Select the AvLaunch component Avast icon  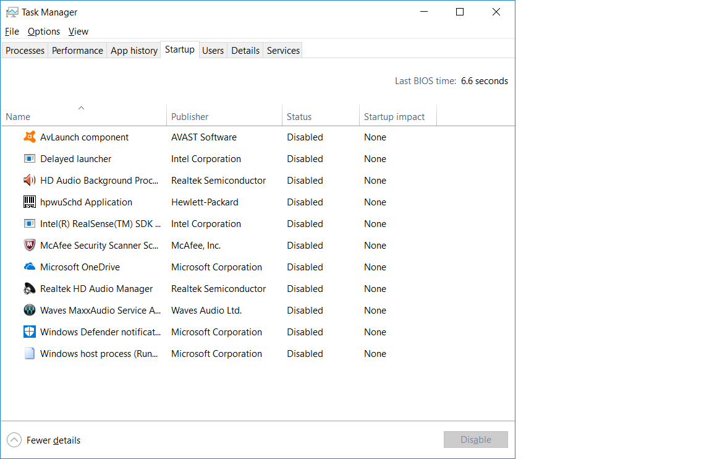pos(30,137)
